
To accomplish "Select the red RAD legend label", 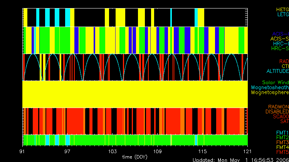I will tap(284, 61).
